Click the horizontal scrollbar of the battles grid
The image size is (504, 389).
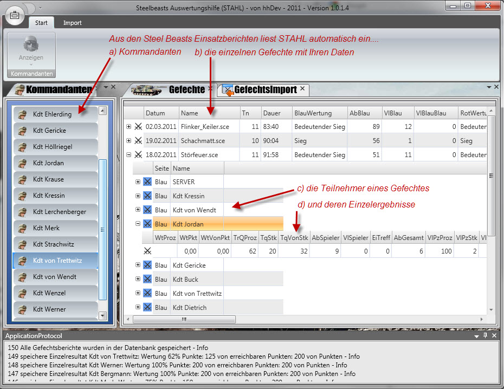[x=184, y=319]
